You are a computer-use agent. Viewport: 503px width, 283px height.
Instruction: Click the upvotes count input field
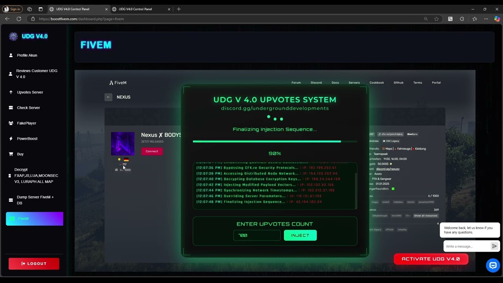click(257, 235)
